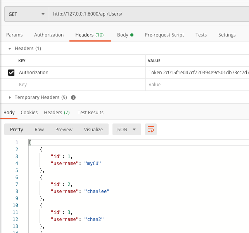This screenshot has width=249, height=233.
Task: Click the opening bracket on line 1
Action: click(30, 143)
